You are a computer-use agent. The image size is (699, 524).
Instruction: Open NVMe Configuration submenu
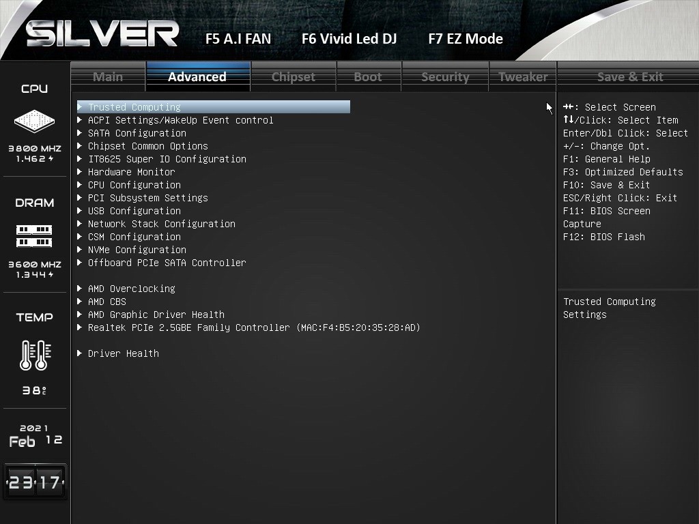[x=132, y=250]
